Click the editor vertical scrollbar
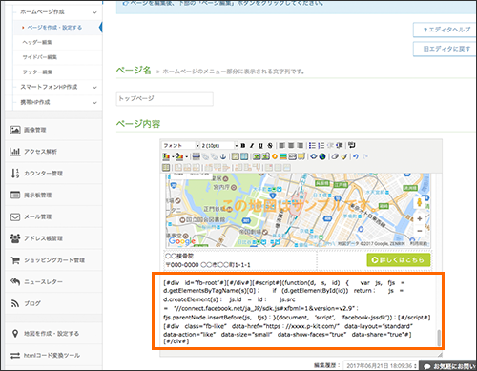477x371 pixels. (439, 338)
